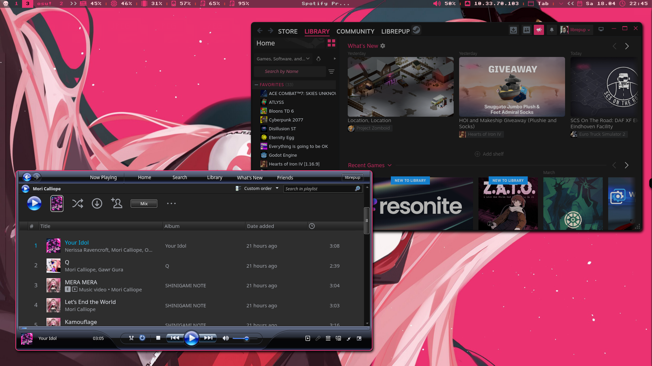Viewport: 652px width, 366px height.
Task: Invite collaborators to the playlist
Action: pos(116,203)
